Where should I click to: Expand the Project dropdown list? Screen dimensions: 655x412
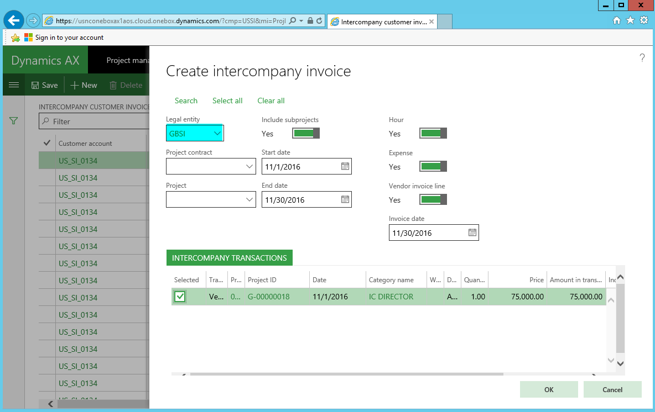(x=249, y=199)
